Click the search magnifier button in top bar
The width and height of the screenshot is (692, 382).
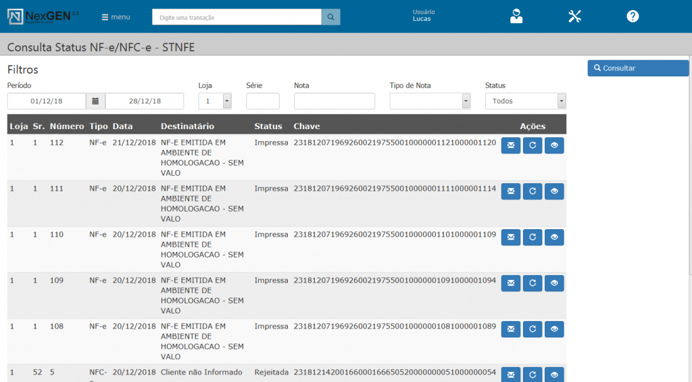pyautogui.click(x=330, y=17)
